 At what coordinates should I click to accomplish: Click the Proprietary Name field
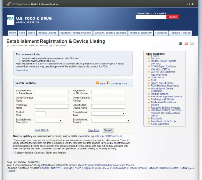click(x=52, y=106)
